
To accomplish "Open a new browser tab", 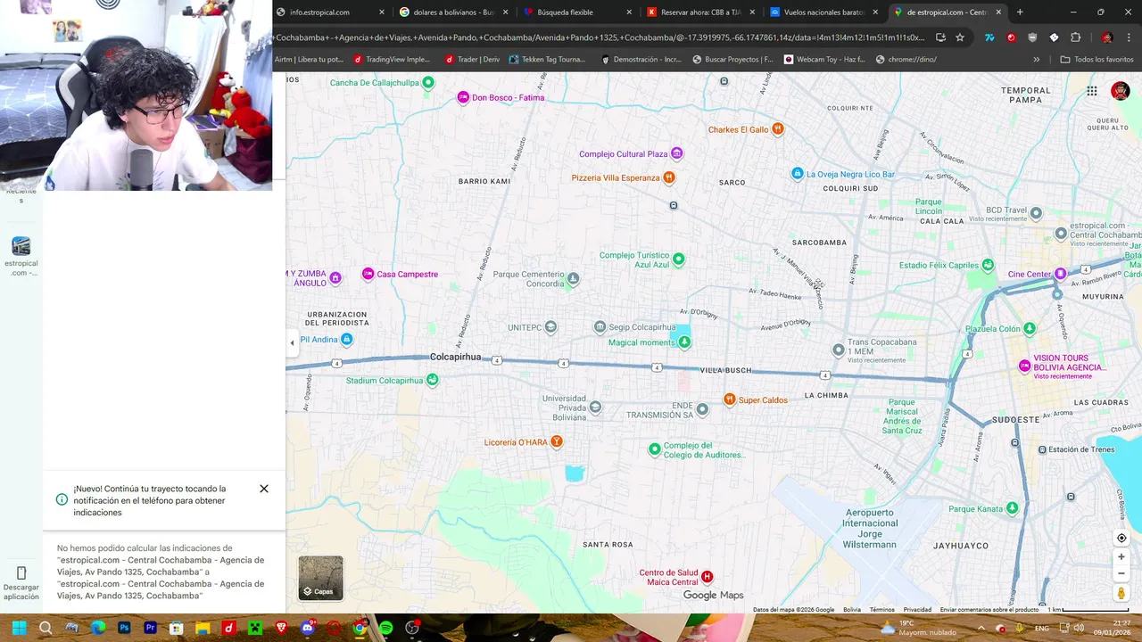I will coord(1020,12).
